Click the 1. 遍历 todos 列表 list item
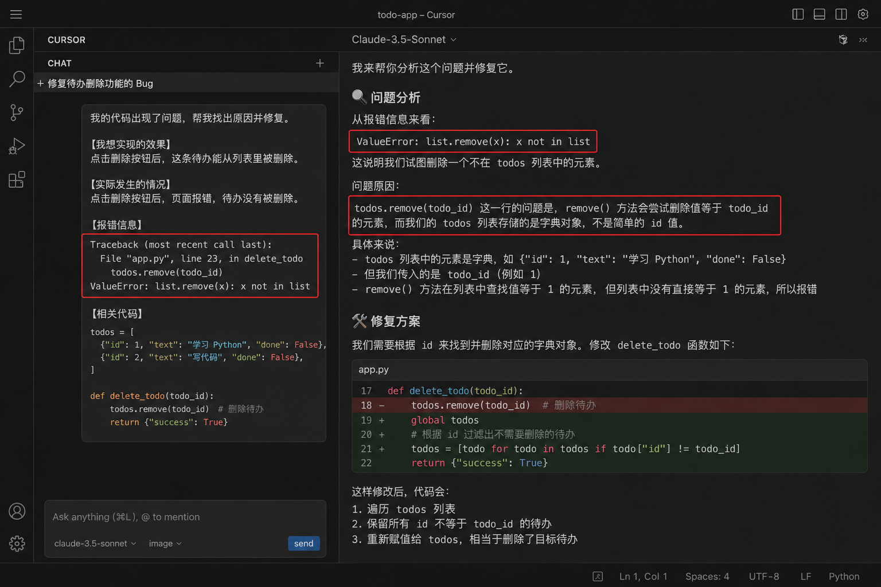This screenshot has height=587, width=881. (x=404, y=509)
